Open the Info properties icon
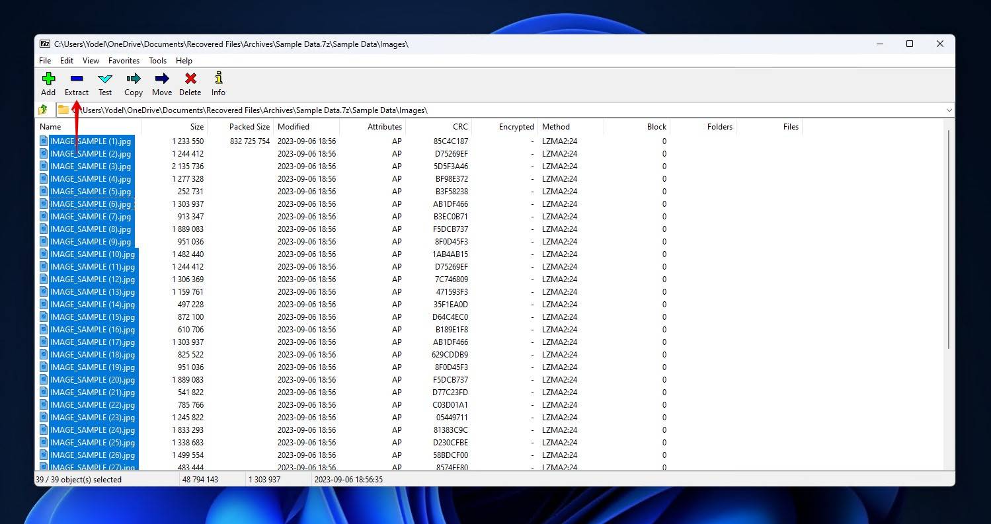Screen dimensions: 991x524 218,79
